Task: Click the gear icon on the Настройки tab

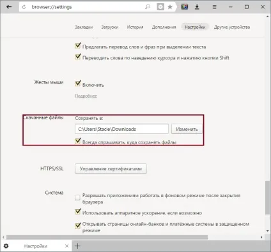Action: click(6, 246)
